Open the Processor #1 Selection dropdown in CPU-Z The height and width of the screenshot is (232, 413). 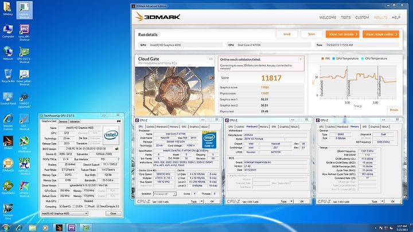(x=165, y=194)
